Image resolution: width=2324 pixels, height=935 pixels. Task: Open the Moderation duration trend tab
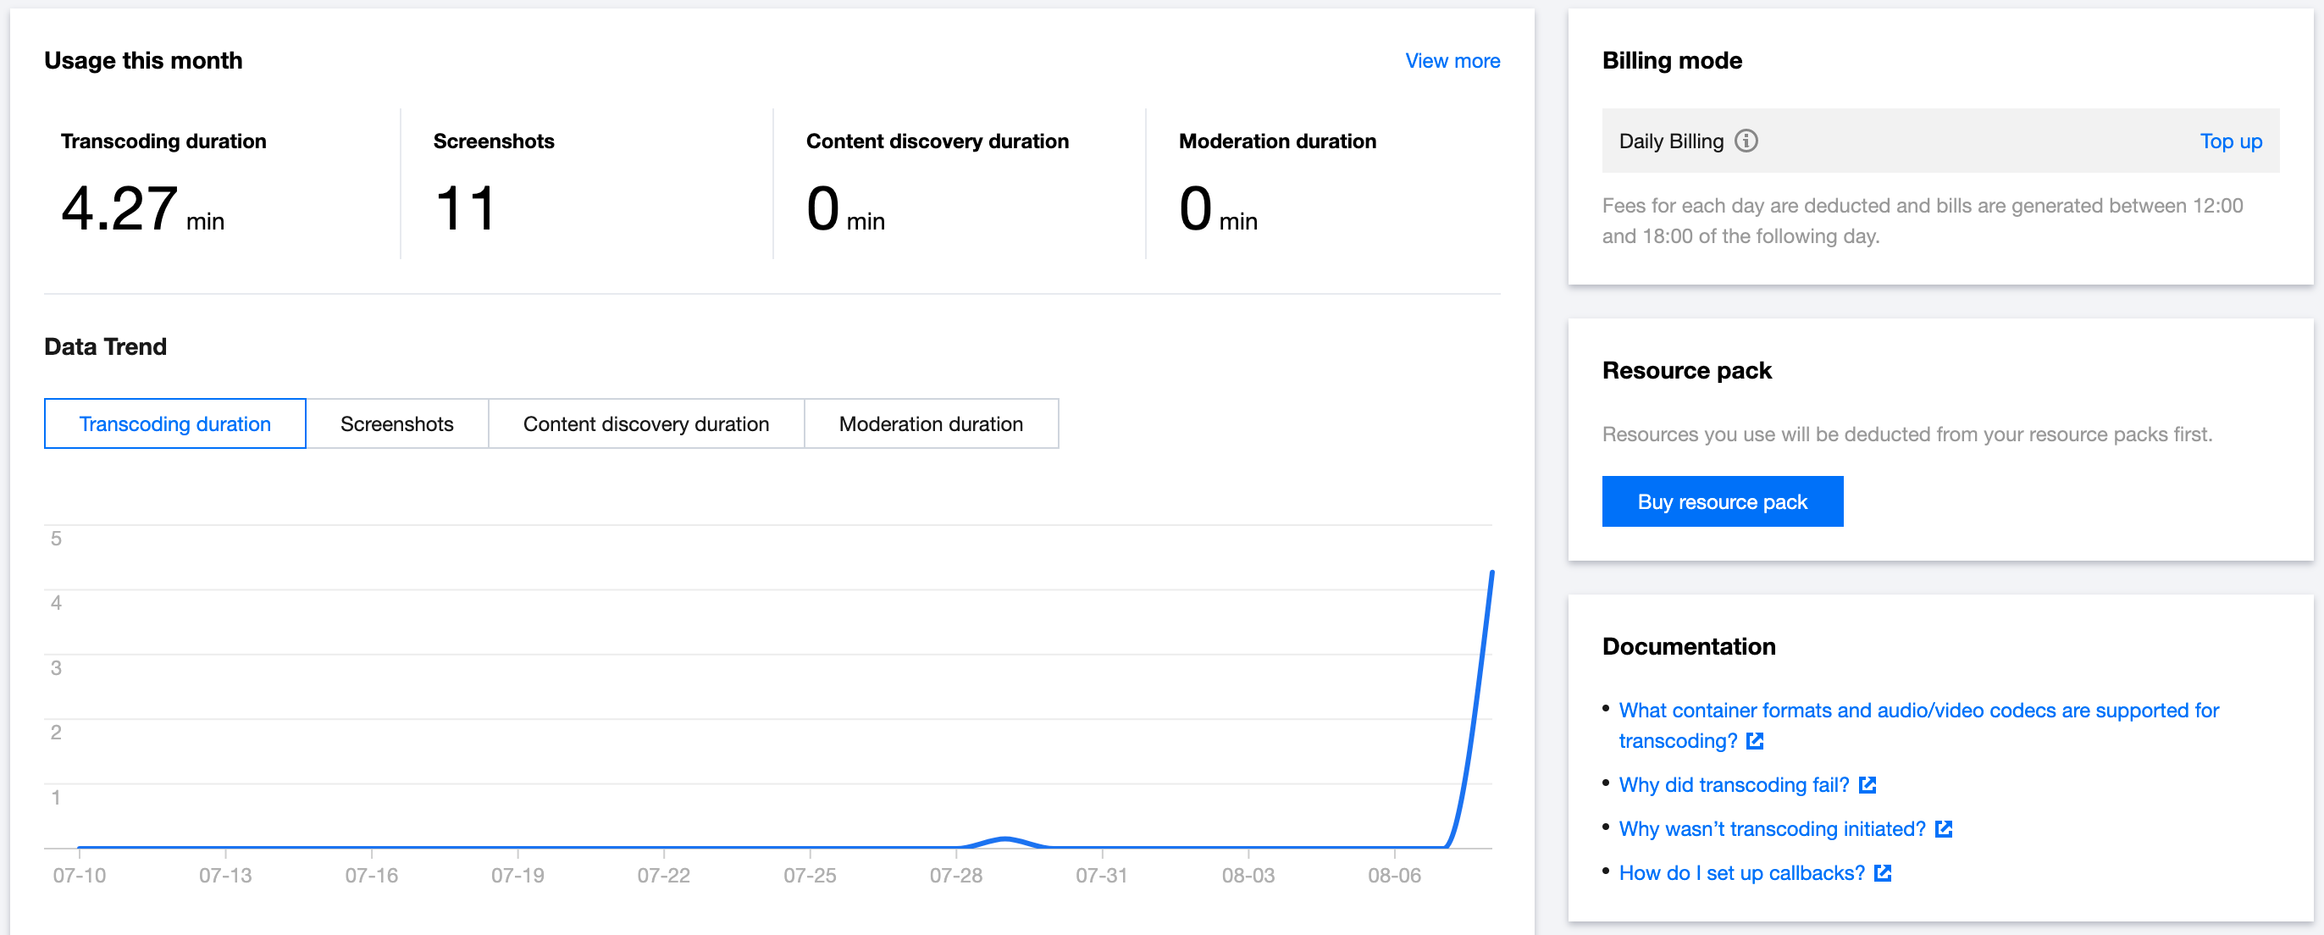click(x=930, y=424)
